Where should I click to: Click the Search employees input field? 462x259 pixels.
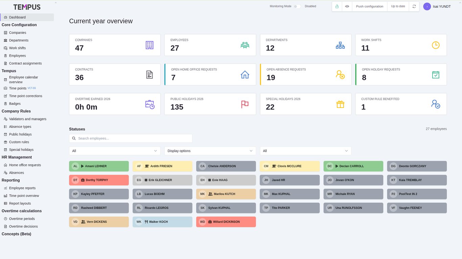[131, 138]
